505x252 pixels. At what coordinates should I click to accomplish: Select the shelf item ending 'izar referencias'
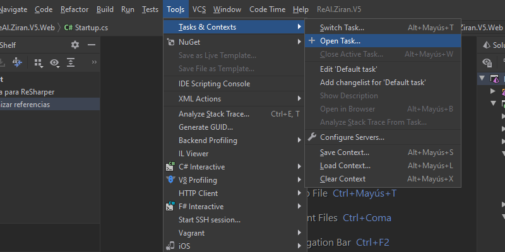(50, 105)
